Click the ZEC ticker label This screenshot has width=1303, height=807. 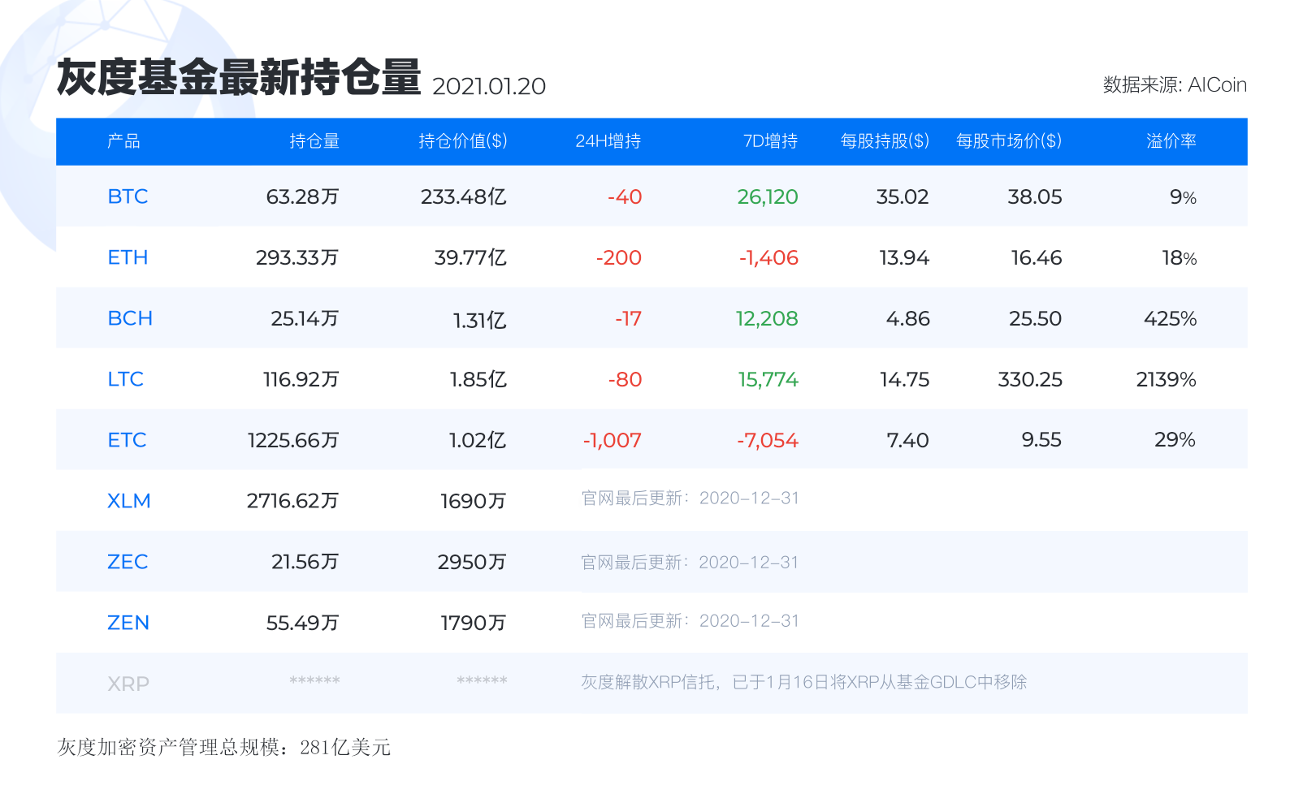(x=128, y=561)
